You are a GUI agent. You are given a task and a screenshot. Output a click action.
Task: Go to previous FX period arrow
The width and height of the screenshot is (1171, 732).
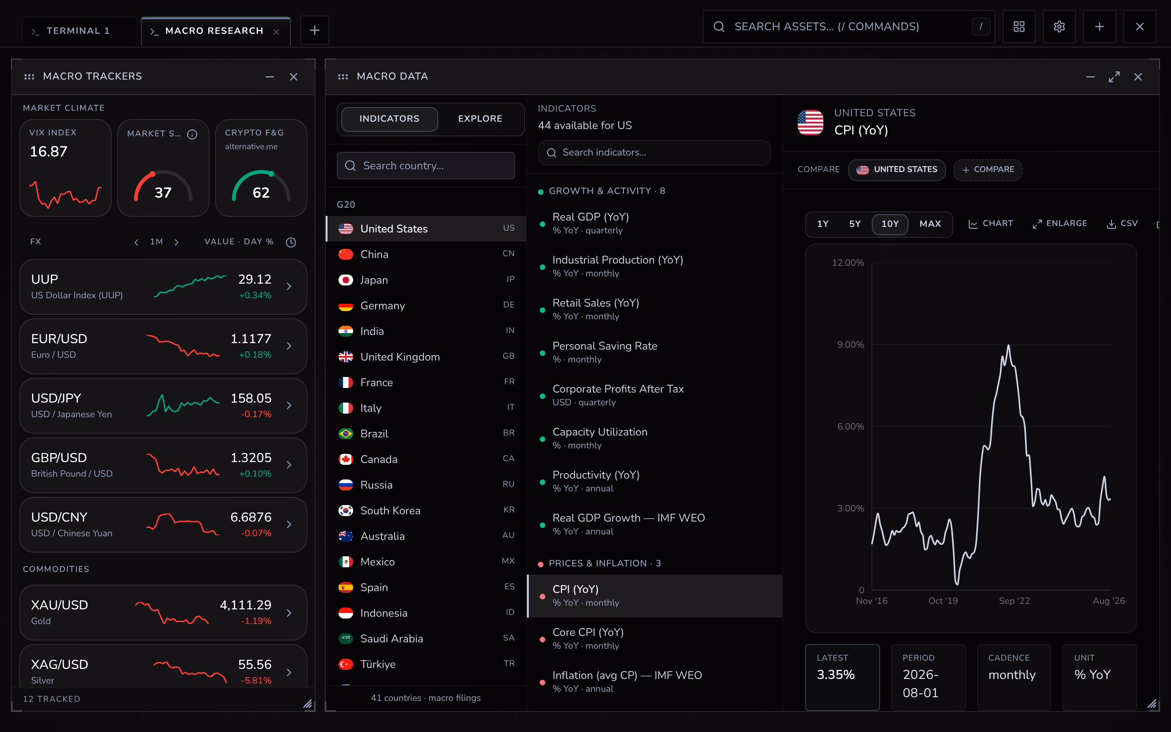coord(136,242)
